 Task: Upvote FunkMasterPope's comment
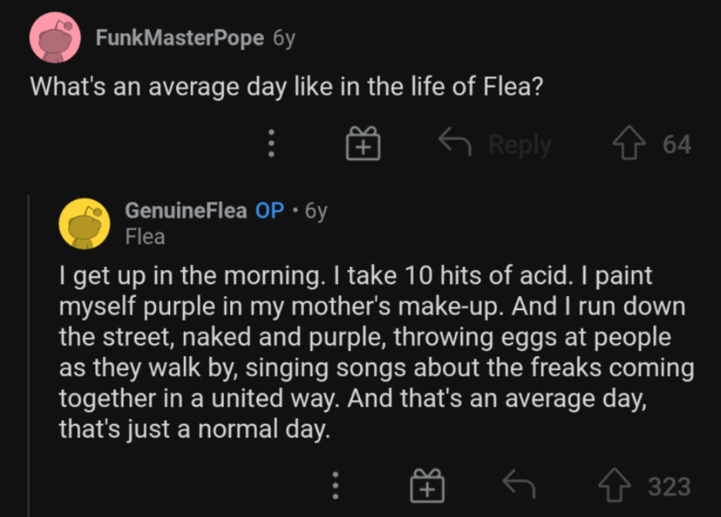[x=629, y=143]
